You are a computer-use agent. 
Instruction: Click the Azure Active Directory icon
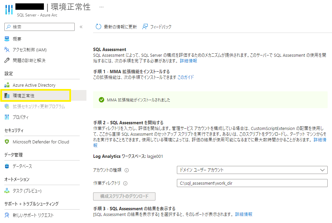point(7,85)
